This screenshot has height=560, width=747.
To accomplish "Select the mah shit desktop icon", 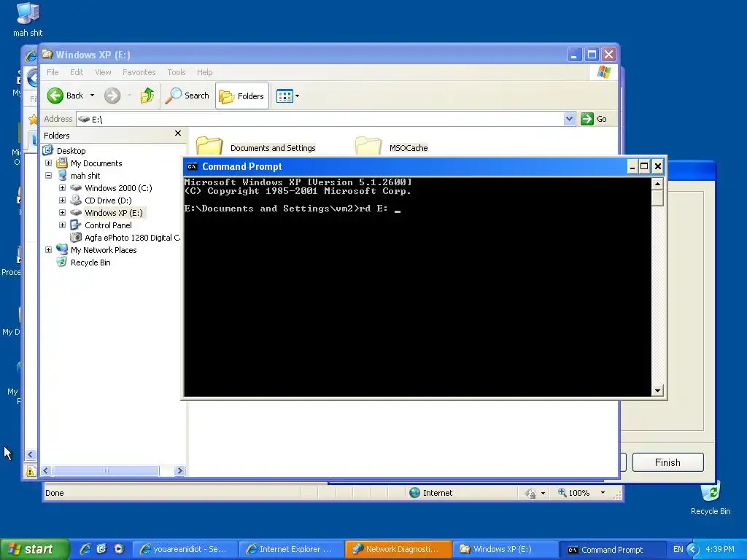I will pos(28,20).
